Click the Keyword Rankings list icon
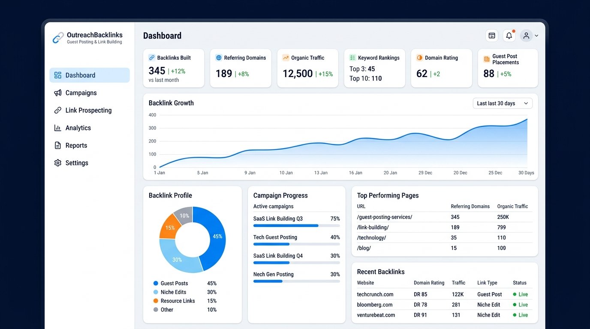This screenshot has width=590, height=329. click(352, 57)
